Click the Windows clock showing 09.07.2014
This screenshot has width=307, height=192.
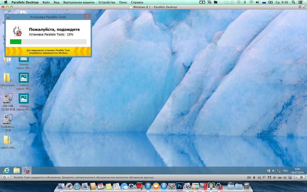pyautogui.click(x=297, y=171)
